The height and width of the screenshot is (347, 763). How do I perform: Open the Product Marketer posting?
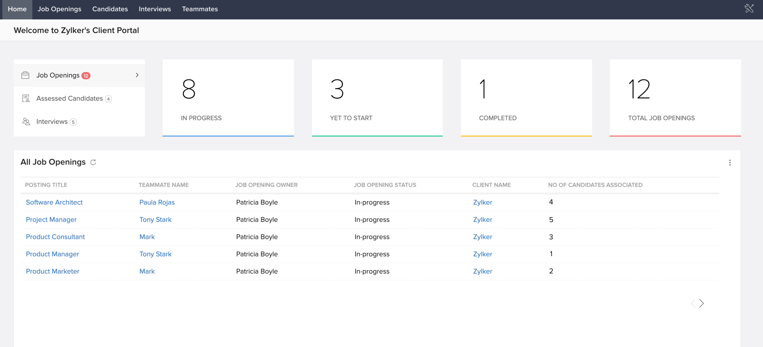point(52,272)
